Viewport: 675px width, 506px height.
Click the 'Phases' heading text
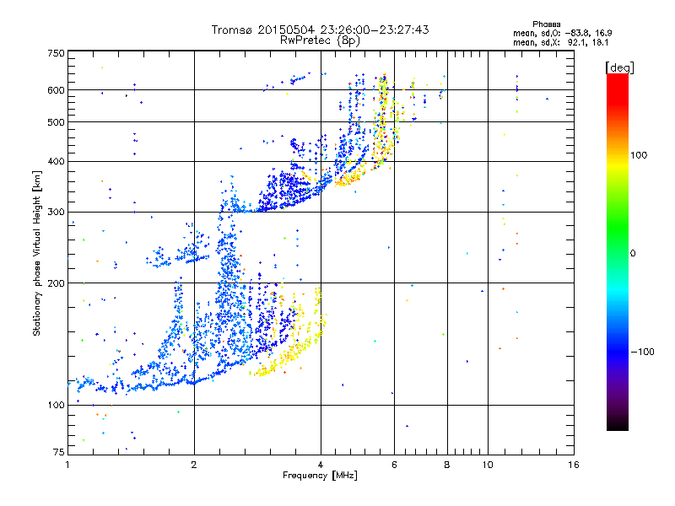point(546,24)
